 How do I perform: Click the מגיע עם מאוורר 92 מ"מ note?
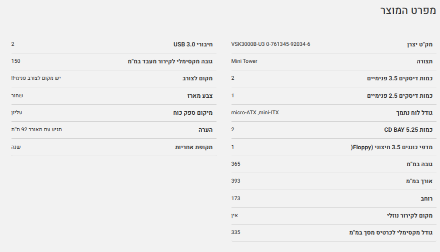pyautogui.click(x=36, y=130)
